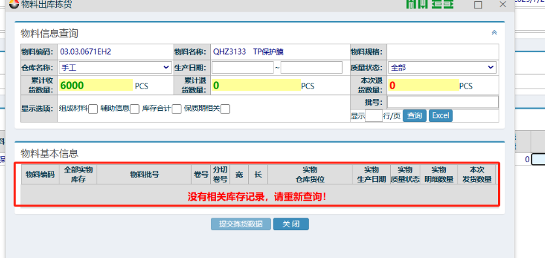Export results with the Excel button
Viewport: 545px width, 258px height.
[441, 115]
